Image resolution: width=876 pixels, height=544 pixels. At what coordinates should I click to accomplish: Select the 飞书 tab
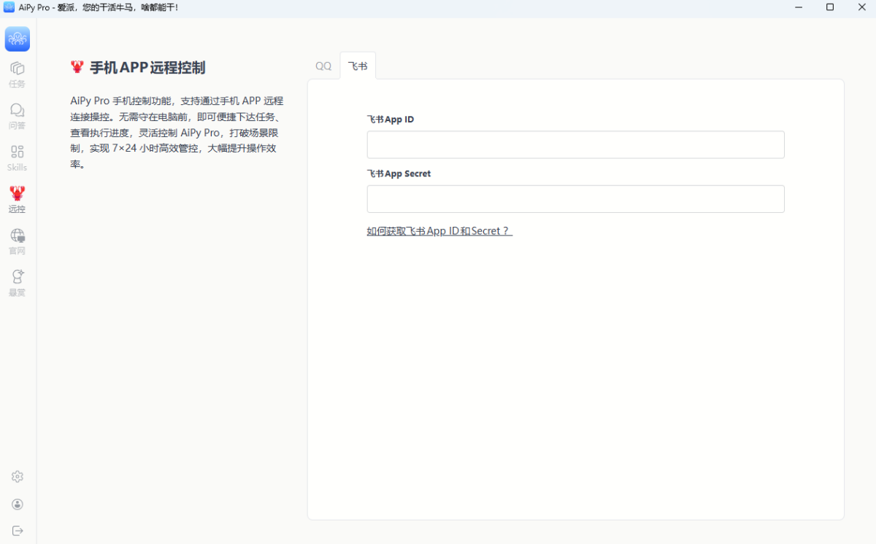(358, 66)
